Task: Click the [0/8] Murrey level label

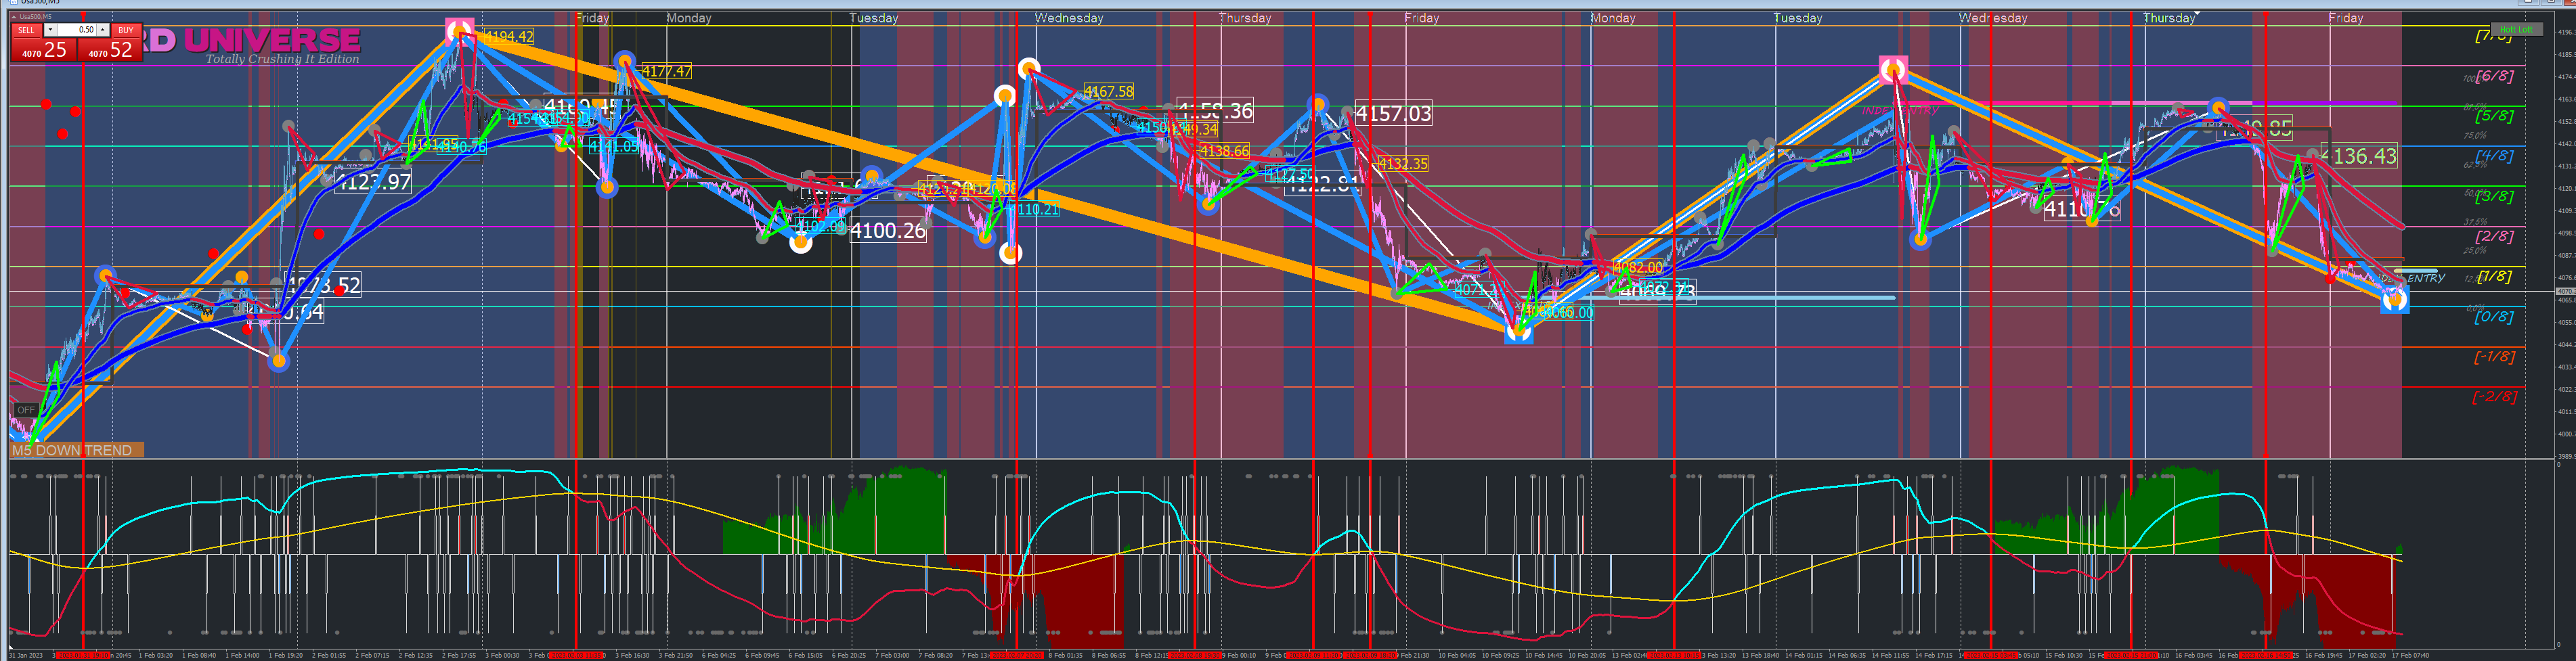Action: coord(2494,317)
